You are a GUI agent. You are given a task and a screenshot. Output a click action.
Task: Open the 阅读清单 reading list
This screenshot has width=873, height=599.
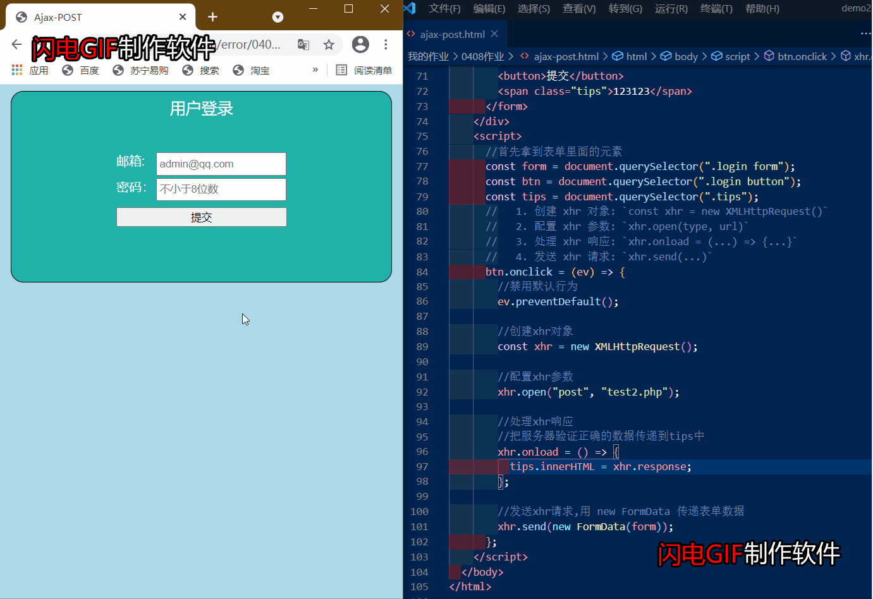(x=364, y=70)
